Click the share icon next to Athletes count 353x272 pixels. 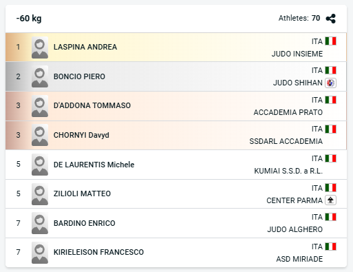pyautogui.click(x=331, y=19)
